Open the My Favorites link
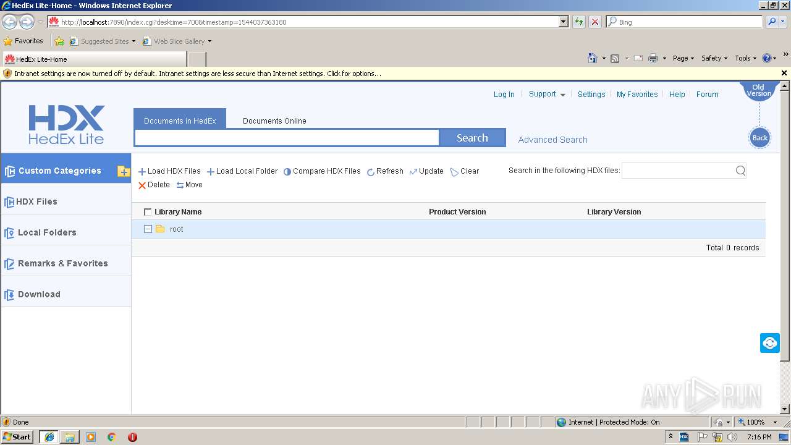The image size is (791, 445). (x=637, y=95)
